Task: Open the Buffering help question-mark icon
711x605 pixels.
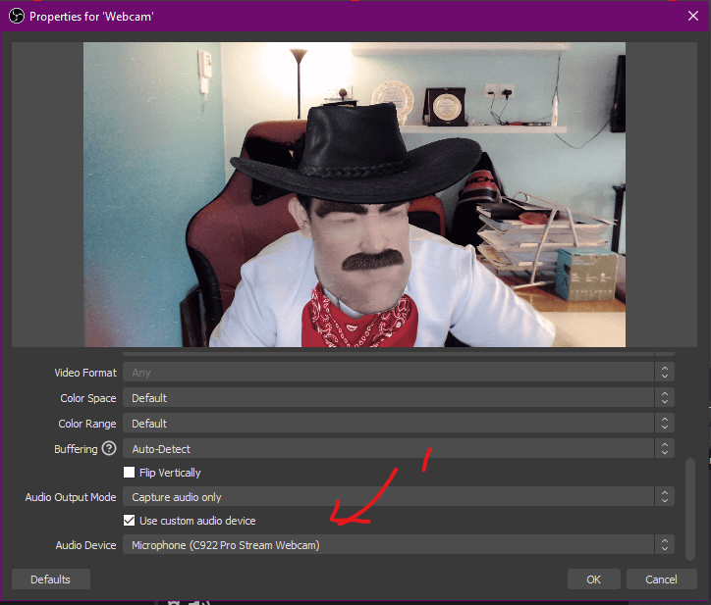Action: pos(109,448)
